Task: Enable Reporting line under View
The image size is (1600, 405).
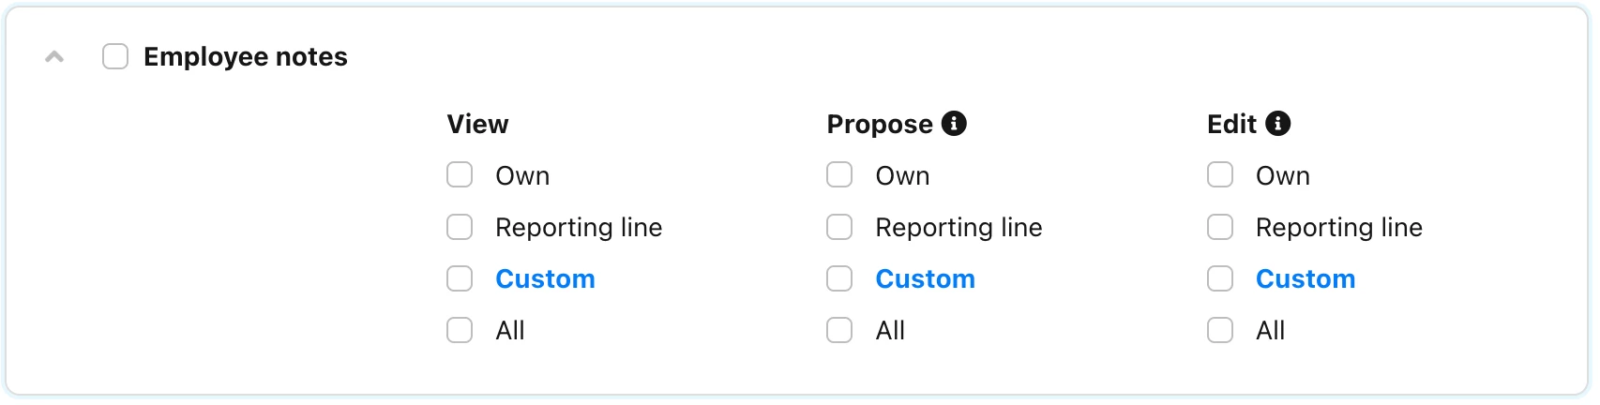Action: coord(460,227)
